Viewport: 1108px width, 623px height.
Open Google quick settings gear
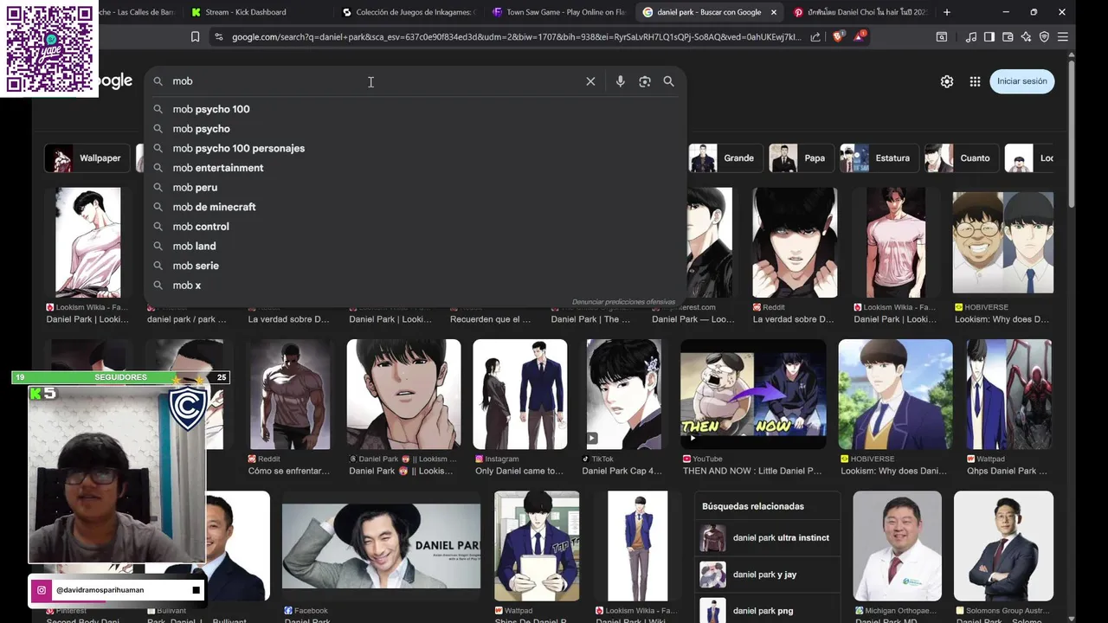pos(947,81)
